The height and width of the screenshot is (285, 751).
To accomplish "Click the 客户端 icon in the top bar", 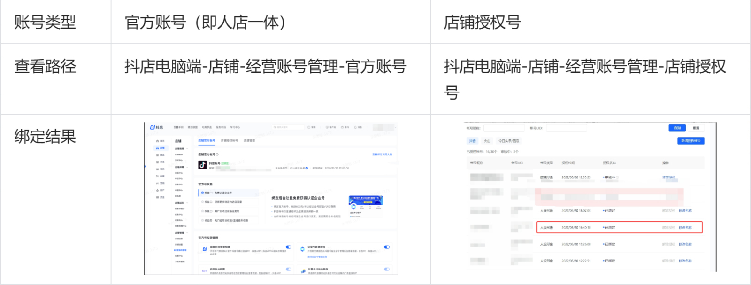I will [327, 127].
